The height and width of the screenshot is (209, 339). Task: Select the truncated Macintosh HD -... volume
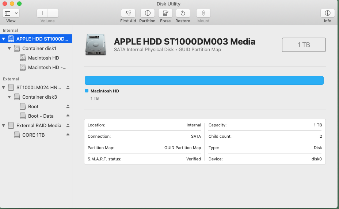[36, 67]
